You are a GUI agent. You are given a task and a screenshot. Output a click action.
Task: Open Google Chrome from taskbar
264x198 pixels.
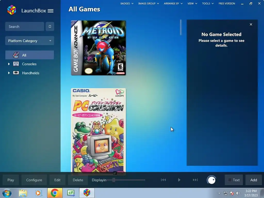coord(55,193)
